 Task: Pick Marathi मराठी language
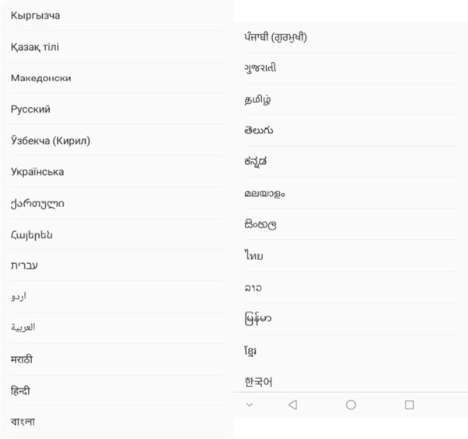pos(117,359)
